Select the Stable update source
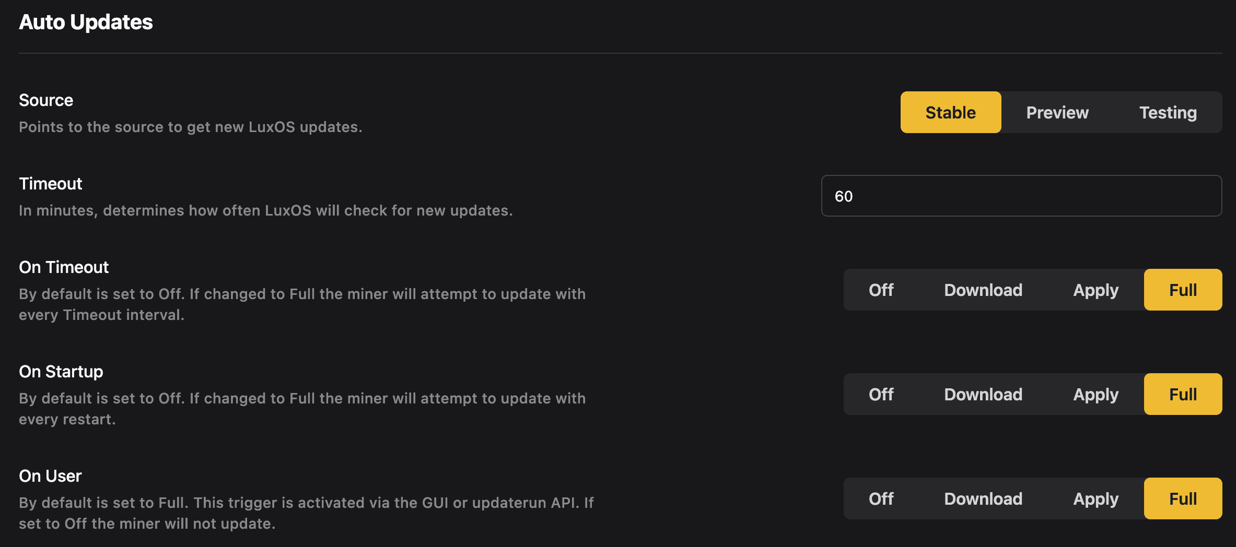Image resolution: width=1236 pixels, height=547 pixels. (x=950, y=112)
